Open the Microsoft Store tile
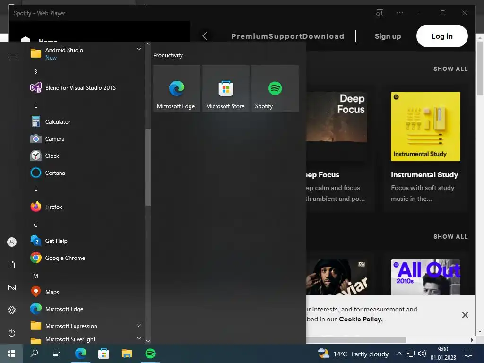 click(x=225, y=88)
